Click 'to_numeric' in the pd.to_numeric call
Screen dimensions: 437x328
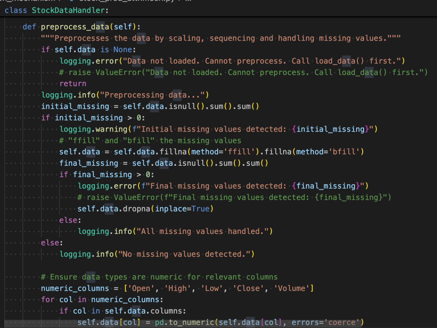[x=191, y=323]
